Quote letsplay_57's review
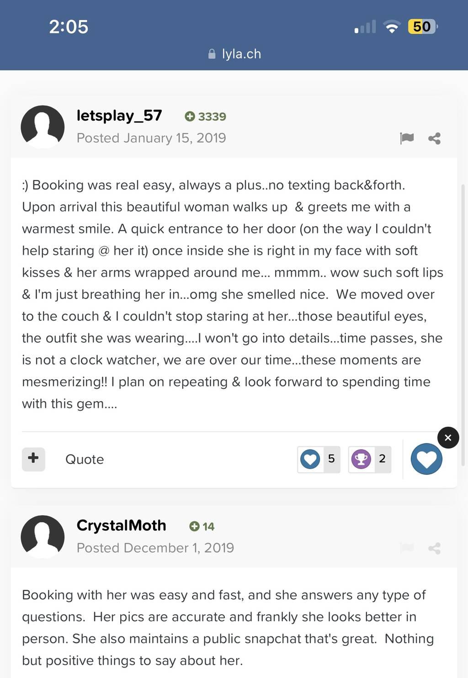Screen dimensions: 468x678 pos(85,459)
